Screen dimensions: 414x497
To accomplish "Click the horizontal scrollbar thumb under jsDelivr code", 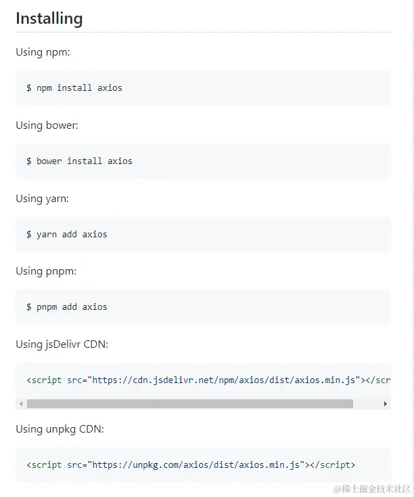I will [189, 403].
